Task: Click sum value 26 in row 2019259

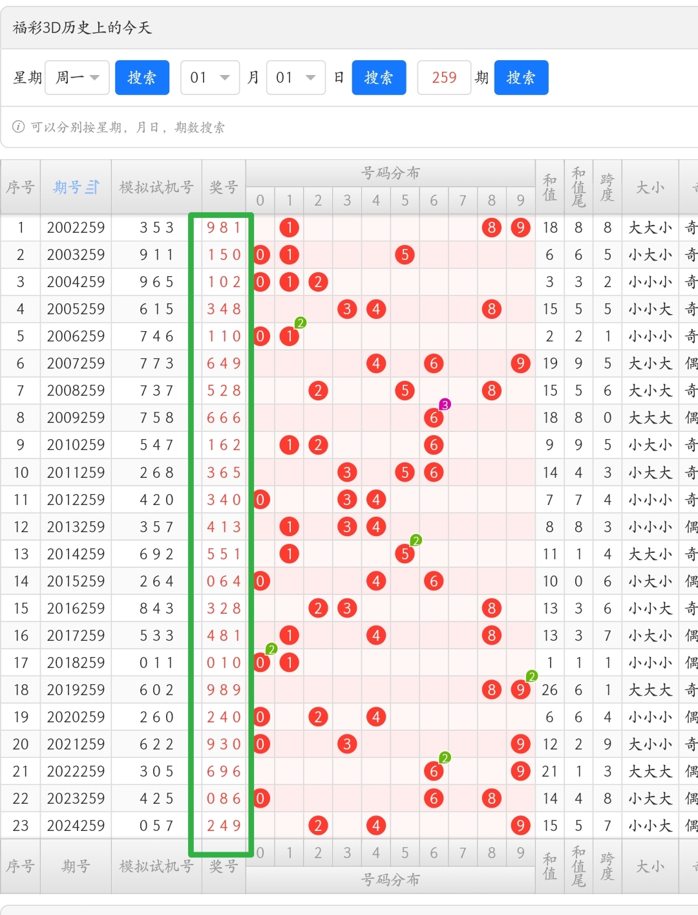Action: point(549,690)
